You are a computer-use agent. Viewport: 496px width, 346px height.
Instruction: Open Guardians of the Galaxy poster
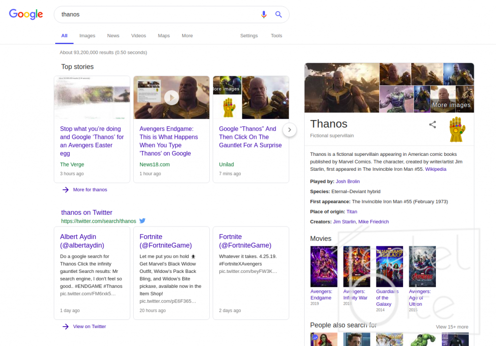[389, 266]
